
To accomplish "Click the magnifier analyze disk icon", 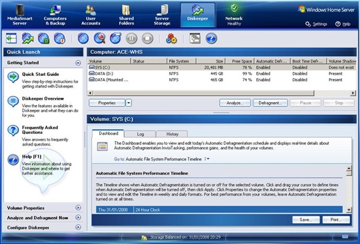I will pyautogui.click(x=100, y=38).
